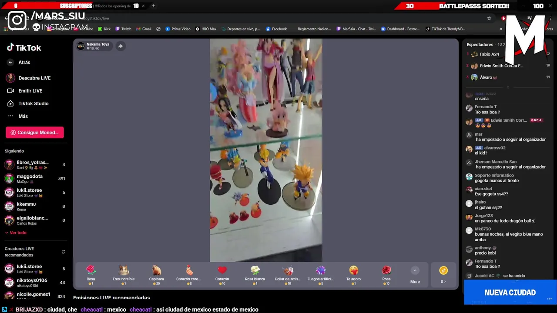
Task: Open nicolle.gomez1 in recommended creators
Action: [x=35, y=296]
